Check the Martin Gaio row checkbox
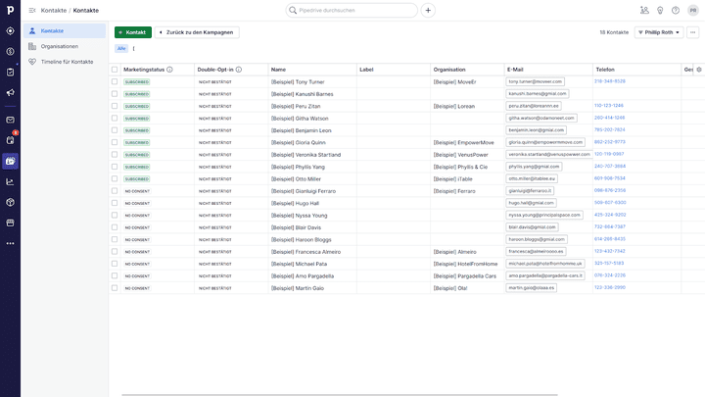 coord(115,288)
